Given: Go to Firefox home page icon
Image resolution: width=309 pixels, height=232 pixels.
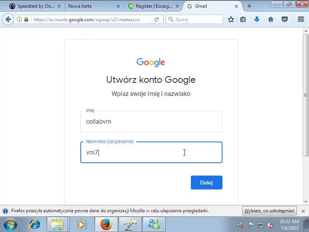Looking at the screenshot, I should [271, 19].
